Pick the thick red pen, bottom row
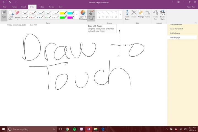198x132 pixels. coord(32,17)
